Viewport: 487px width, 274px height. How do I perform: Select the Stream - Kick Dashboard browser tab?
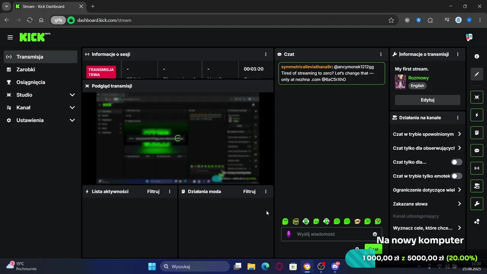(49, 6)
